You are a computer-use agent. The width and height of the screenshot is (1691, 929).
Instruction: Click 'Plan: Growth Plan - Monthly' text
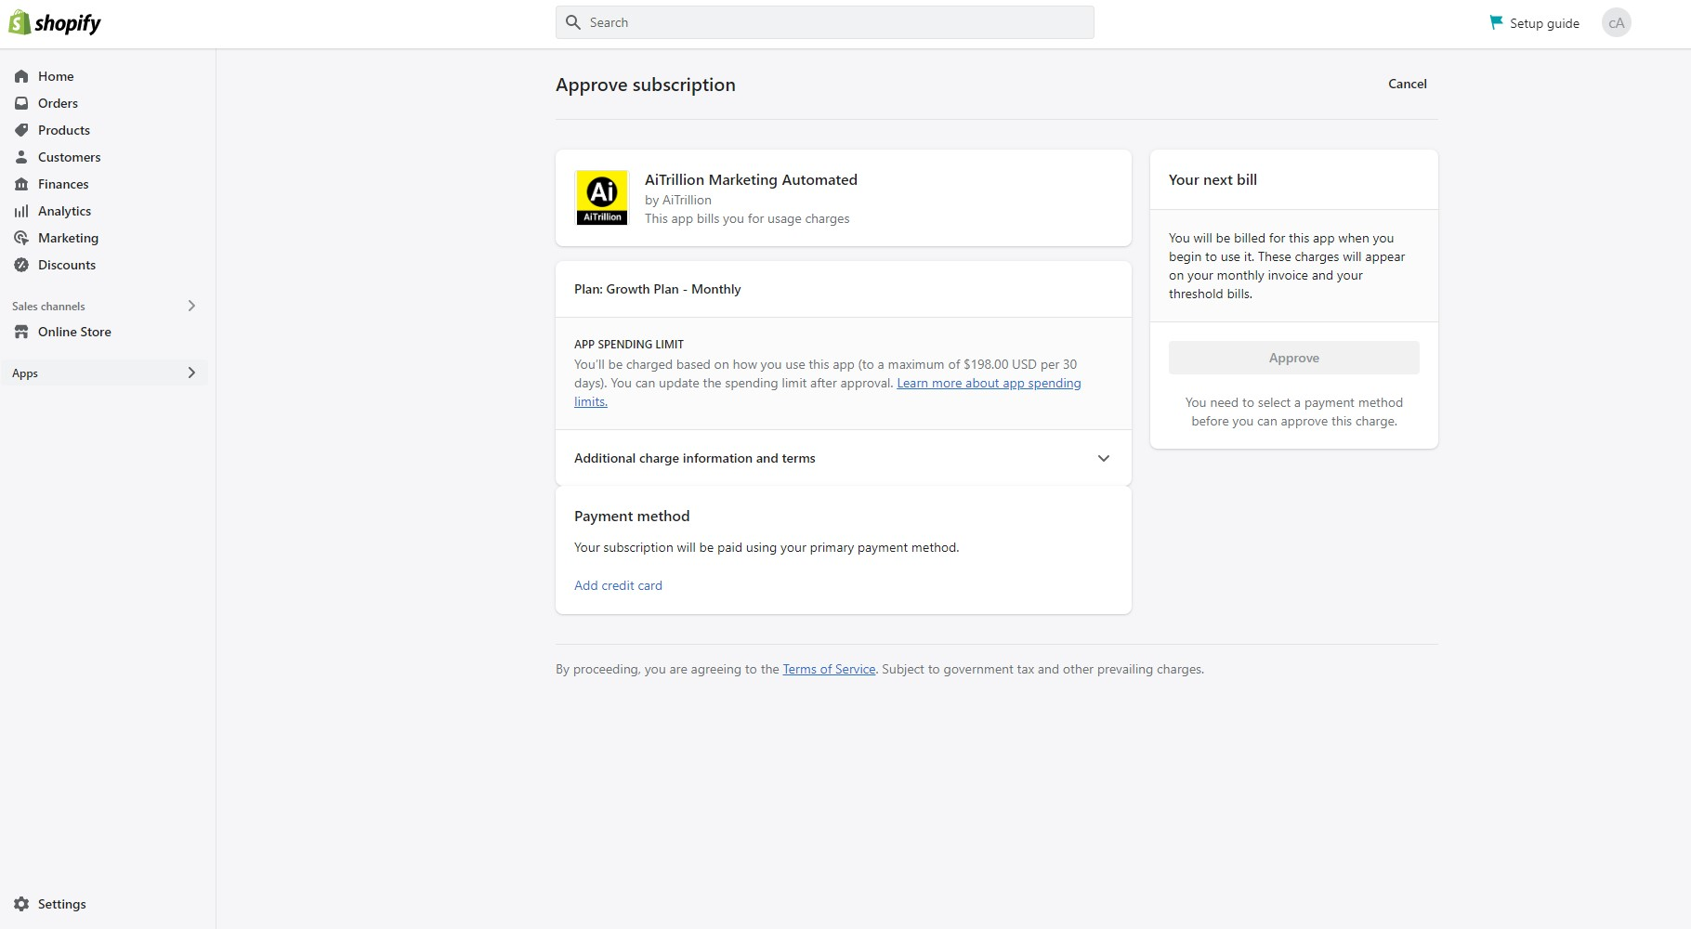pos(658,289)
